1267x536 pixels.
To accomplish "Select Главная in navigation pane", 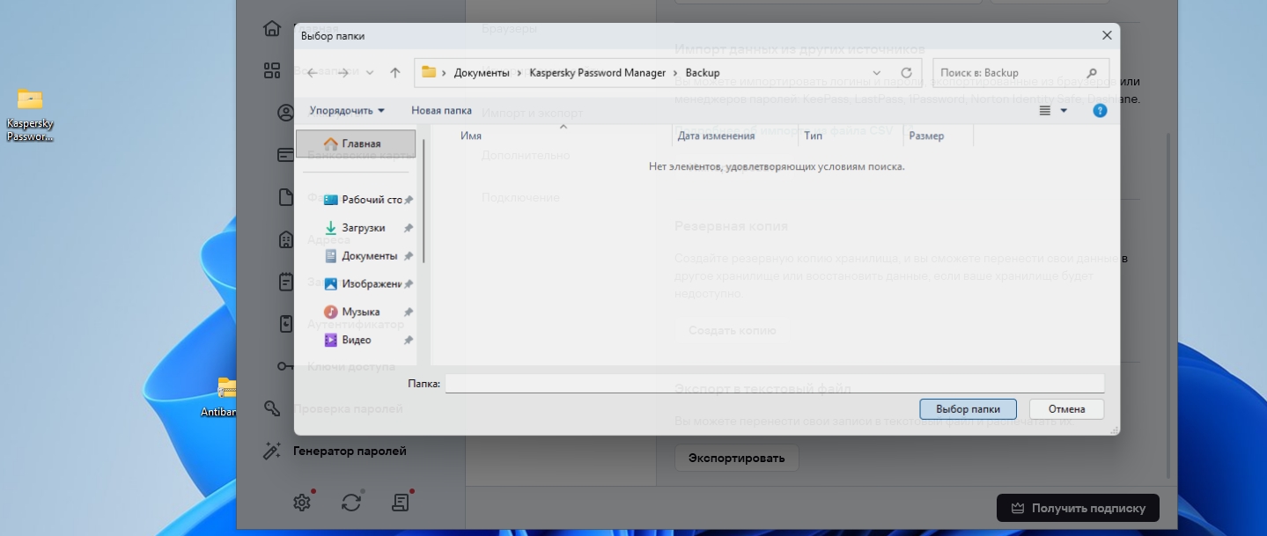I will tap(356, 143).
